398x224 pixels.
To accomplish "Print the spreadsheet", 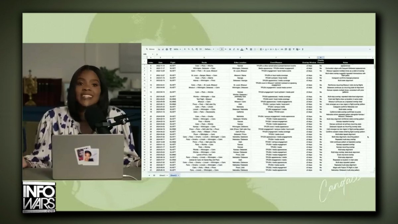I will click(x=166, y=49).
